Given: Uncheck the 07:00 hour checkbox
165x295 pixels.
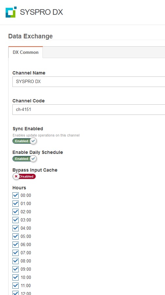Looking at the screenshot, I should [x=16, y=253].
